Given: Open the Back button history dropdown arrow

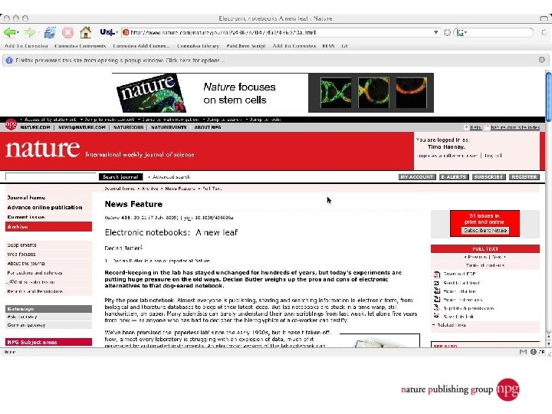Looking at the screenshot, I should tap(17, 33).
